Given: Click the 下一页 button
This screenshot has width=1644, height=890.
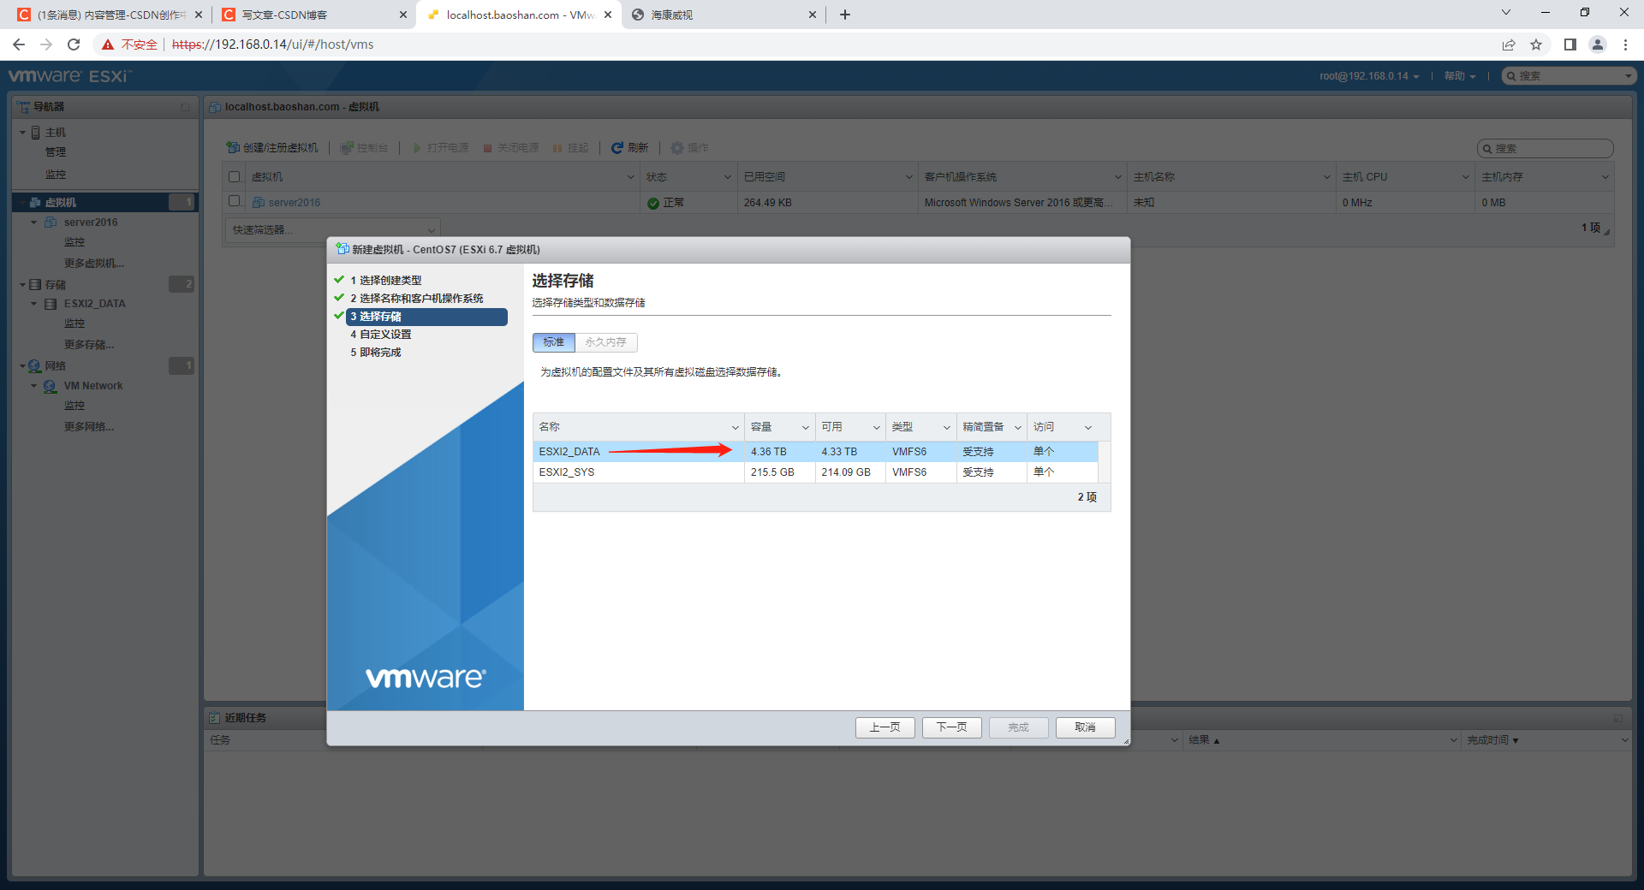Looking at the screenshot, I should coord(951,727).
